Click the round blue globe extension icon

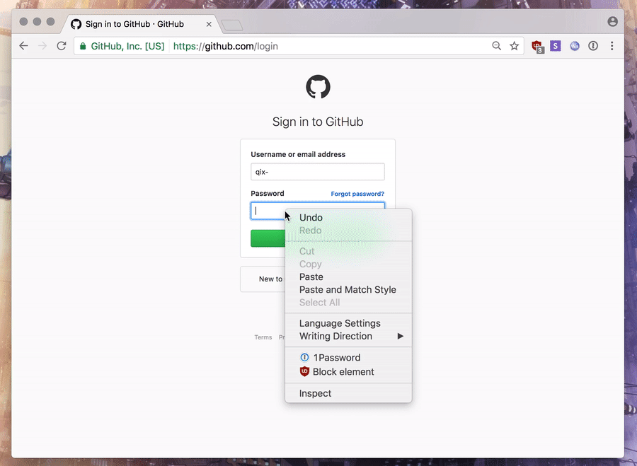tap(575, 46)
